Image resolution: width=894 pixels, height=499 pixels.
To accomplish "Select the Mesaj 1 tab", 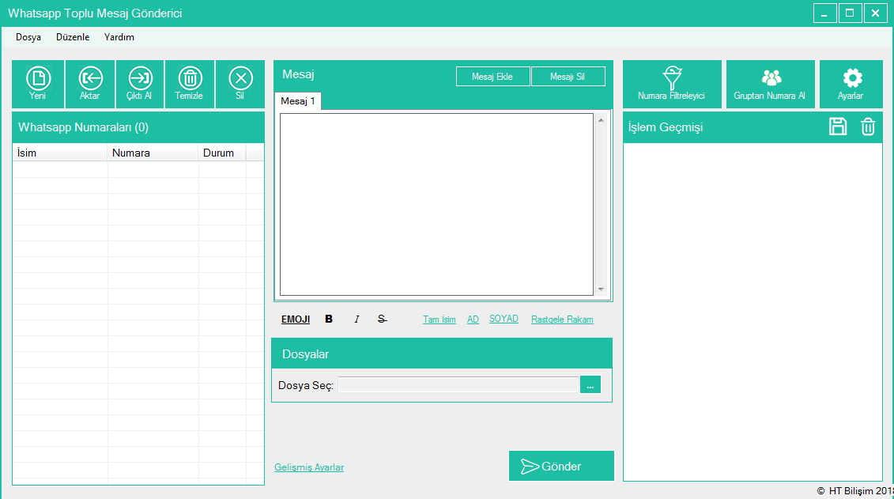I will (x=298, y=101).
